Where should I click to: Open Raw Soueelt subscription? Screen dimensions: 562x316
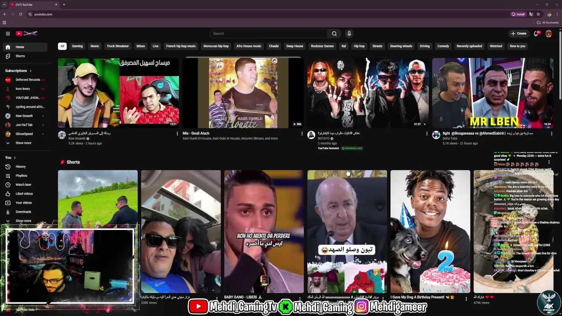tap(25, 116)
